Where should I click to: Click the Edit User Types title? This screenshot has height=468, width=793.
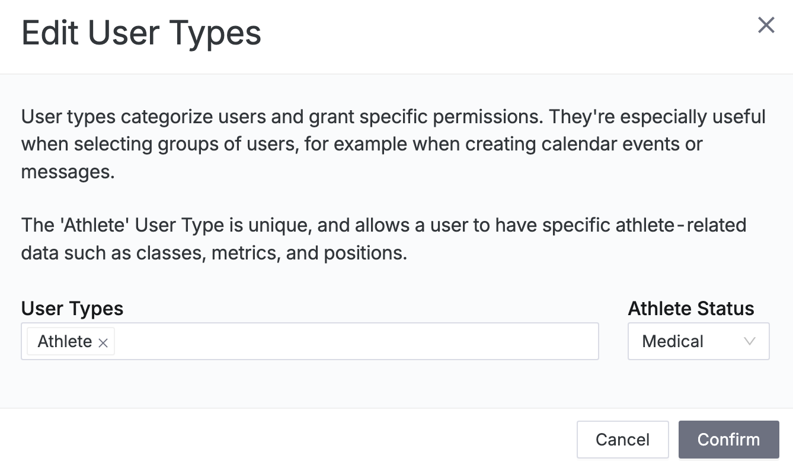(x=141, y=33)
